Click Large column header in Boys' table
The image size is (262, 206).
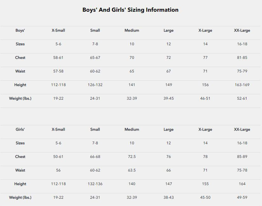(168, 31)
